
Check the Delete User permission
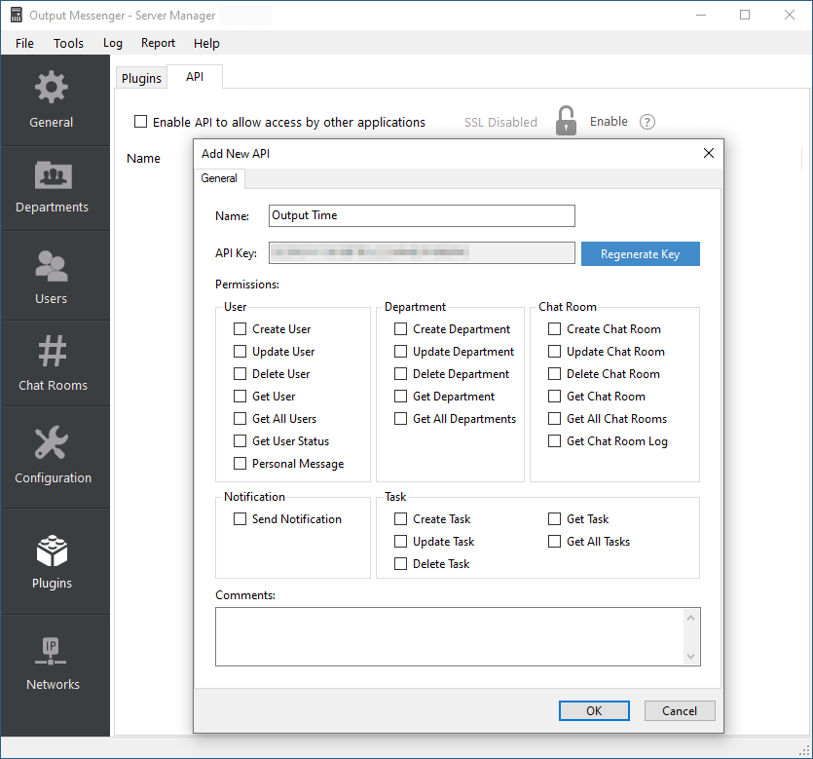[240, 373]
